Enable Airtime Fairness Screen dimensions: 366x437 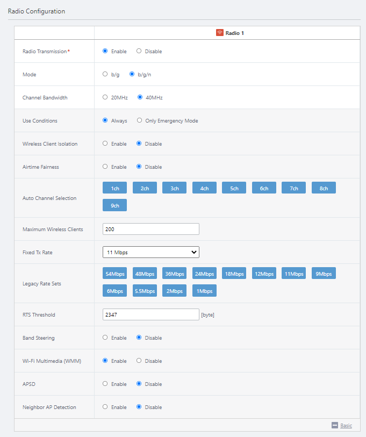[x=105, y=167]
